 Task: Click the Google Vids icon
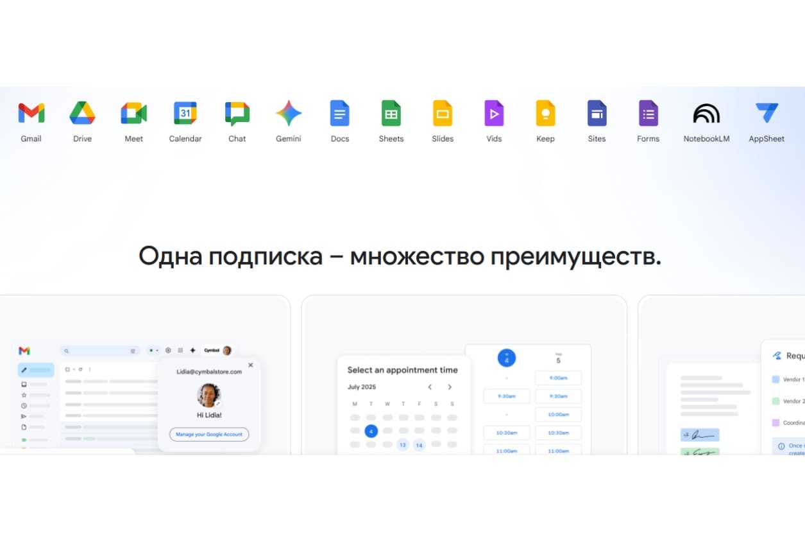pos(494,114)
